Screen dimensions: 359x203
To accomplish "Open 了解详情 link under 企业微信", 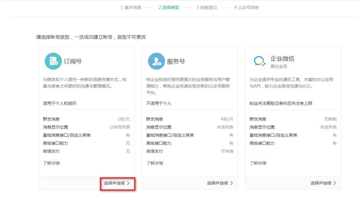I will pyautogui.click(x=258, y=163).
